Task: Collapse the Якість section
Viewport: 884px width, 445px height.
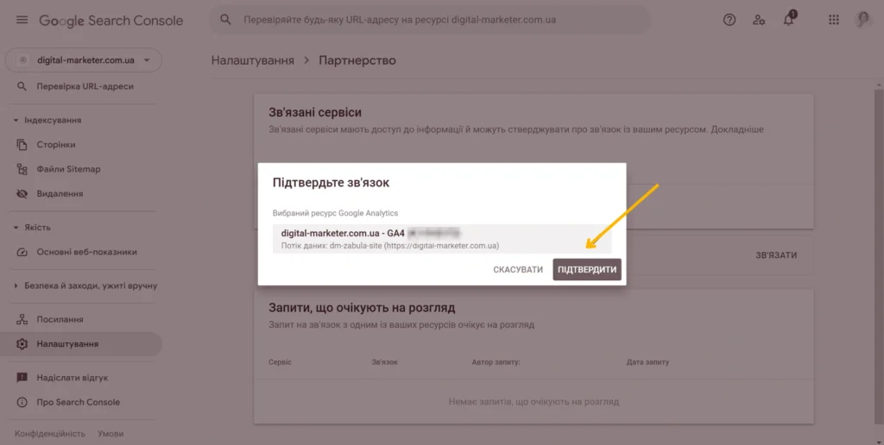Action: coord(16,228)
